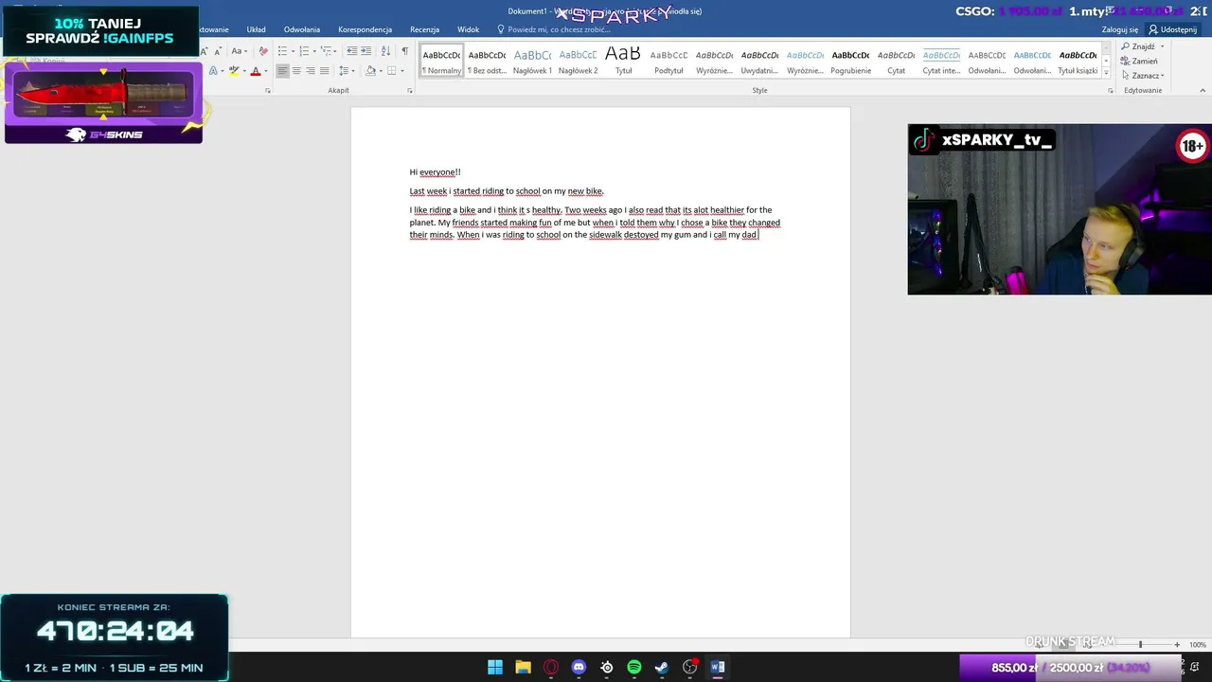Apply the Nagłówek 1 style
The image size is (1212, 682).
[x=532, y=61]
